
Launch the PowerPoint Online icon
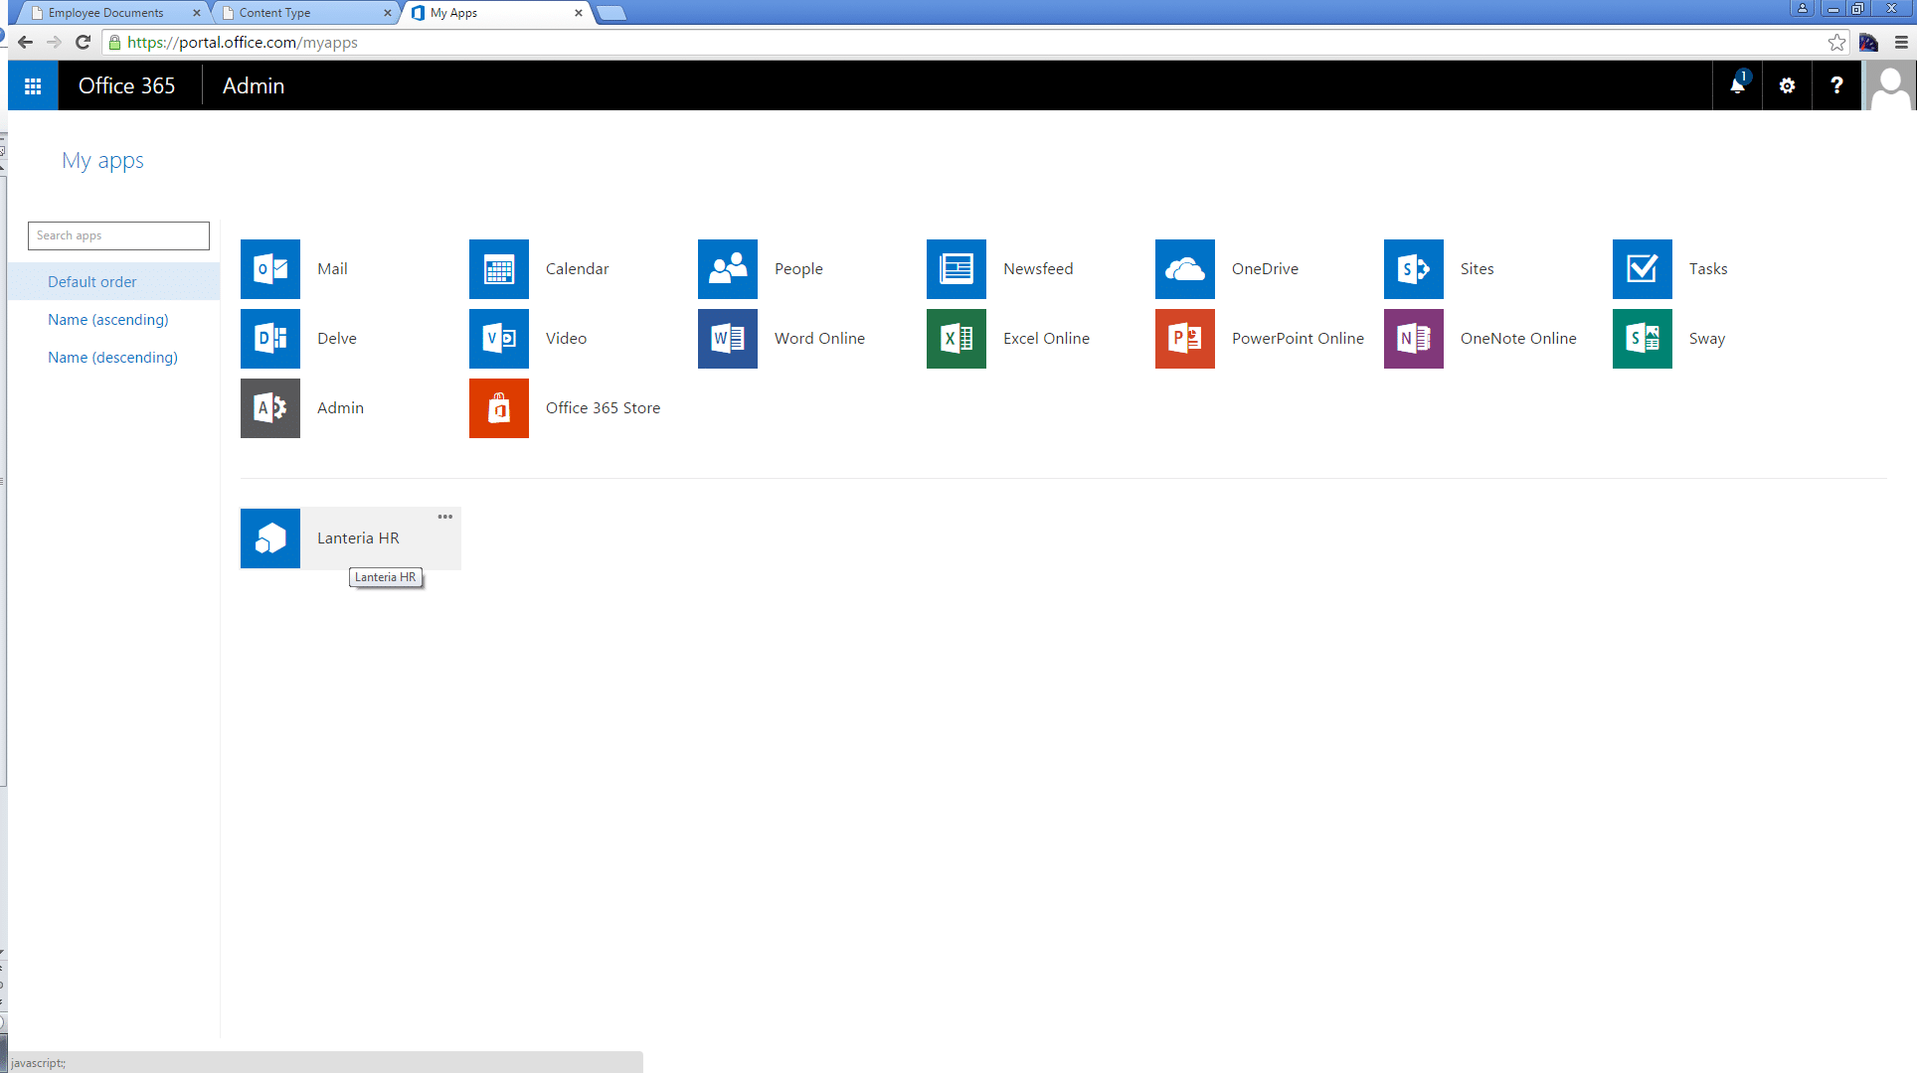point(1185,339)
